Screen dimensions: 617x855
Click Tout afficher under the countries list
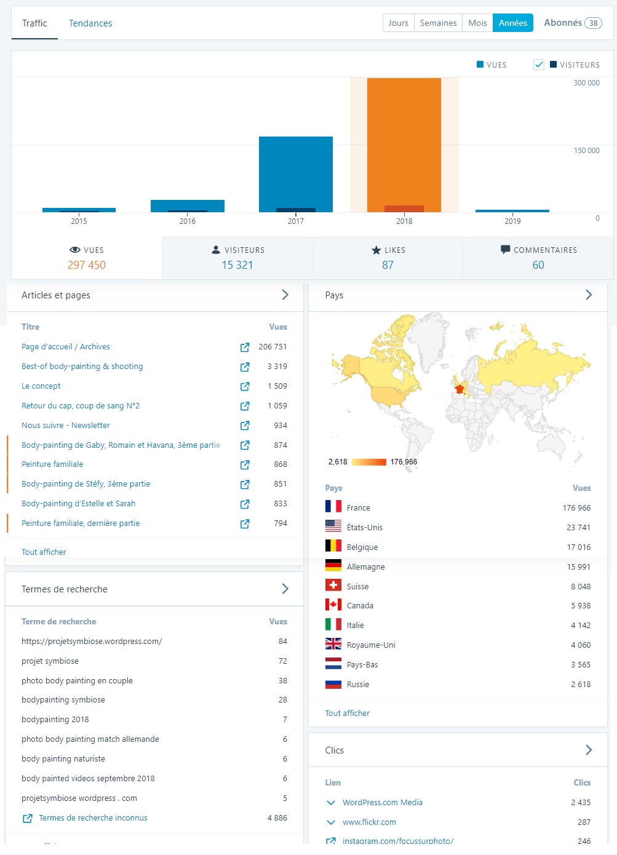pyautogui.click(x=347, y=713)
